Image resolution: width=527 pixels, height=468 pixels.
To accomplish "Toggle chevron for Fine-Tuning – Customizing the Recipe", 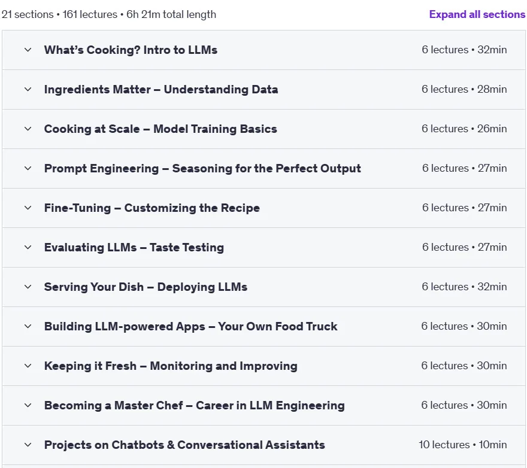I will pyautogui.click(x=28, y=208).
